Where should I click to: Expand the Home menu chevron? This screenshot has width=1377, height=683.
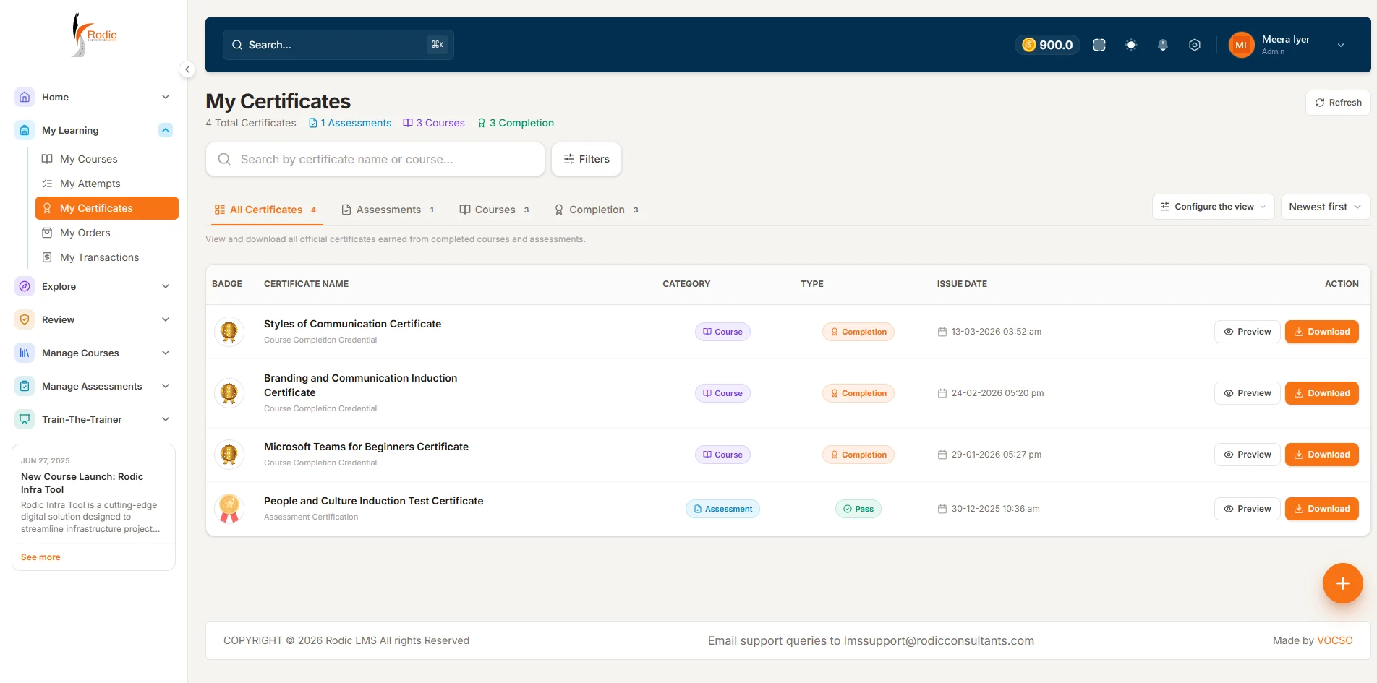[x=166, y=97]
